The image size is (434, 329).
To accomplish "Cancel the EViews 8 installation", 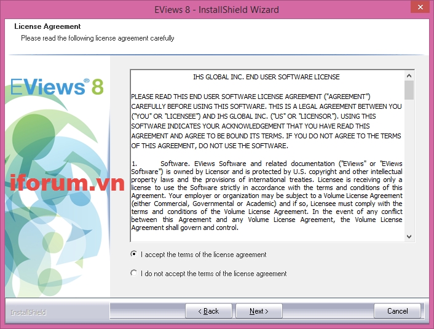I will [397, 311].
